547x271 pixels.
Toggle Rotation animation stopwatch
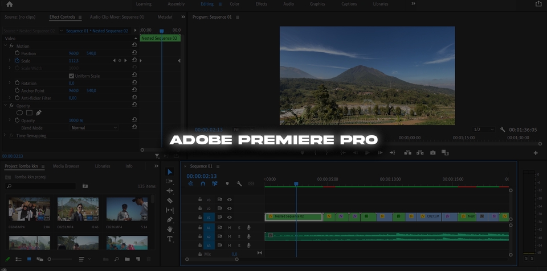(x=17, y=83)
